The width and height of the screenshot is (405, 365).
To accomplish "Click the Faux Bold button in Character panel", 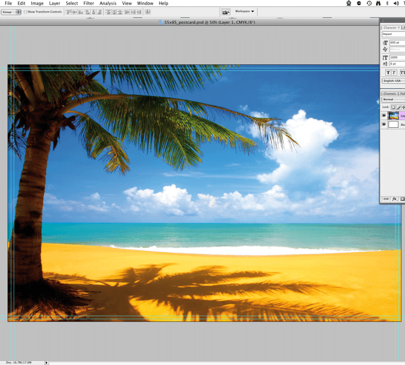I will click(388, 72).
